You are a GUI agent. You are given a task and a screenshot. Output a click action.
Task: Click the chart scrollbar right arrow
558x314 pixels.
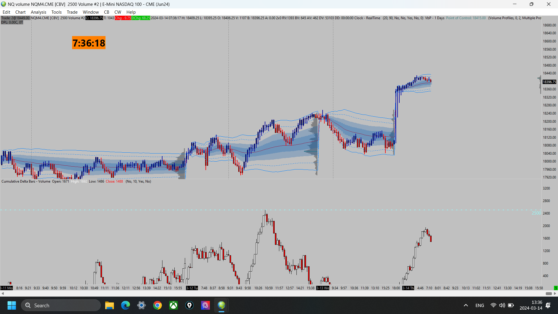pyautogui.click(x=555, y=293)
